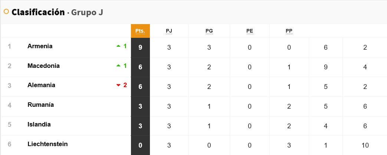
Task: Click the red down arrow for Alemania
Action: tap(118, 85)
